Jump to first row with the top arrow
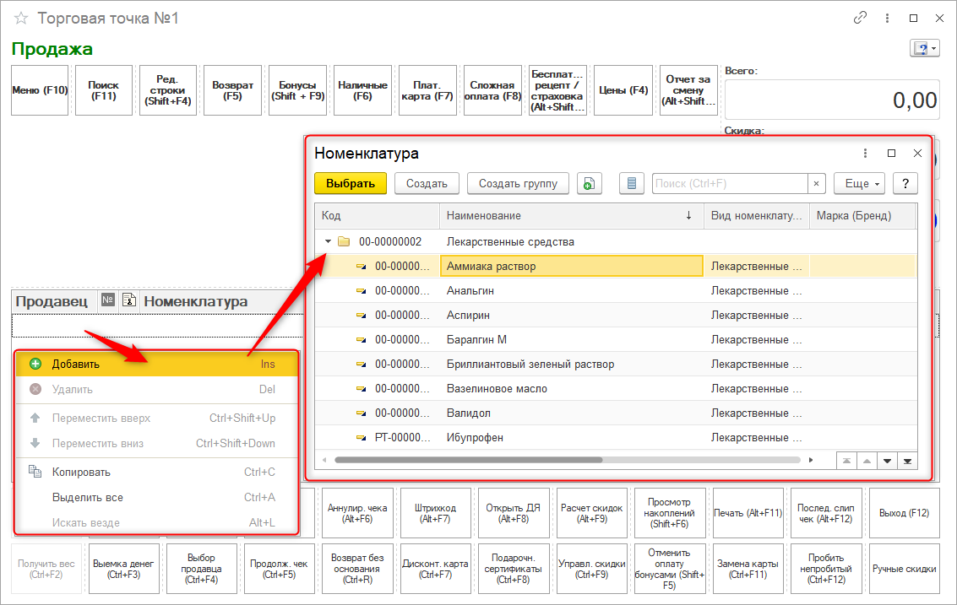This screenshot has height=605, width=957. click(846, 461)
